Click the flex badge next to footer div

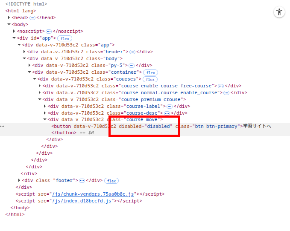click(x=111, y=181)
